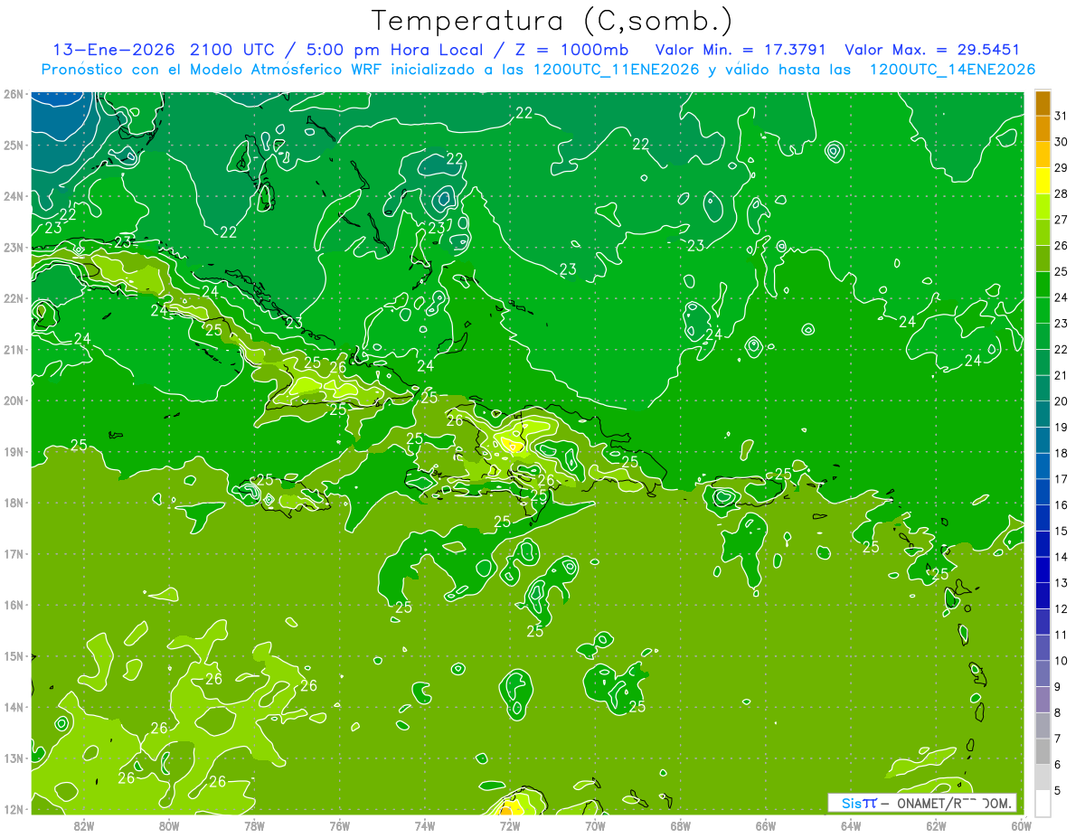Pick the dark blue swatch between 12 and 13
The width and height of the screenshot is (1085, 838).
pos(1043,596)
